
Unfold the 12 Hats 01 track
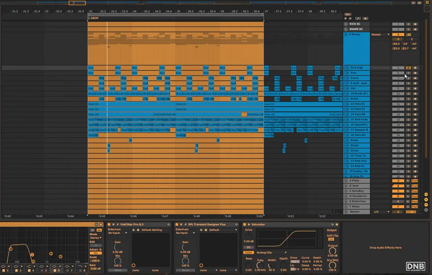click(x=347, y=104)
